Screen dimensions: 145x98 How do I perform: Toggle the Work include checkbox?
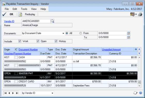[x=20, y=41]
